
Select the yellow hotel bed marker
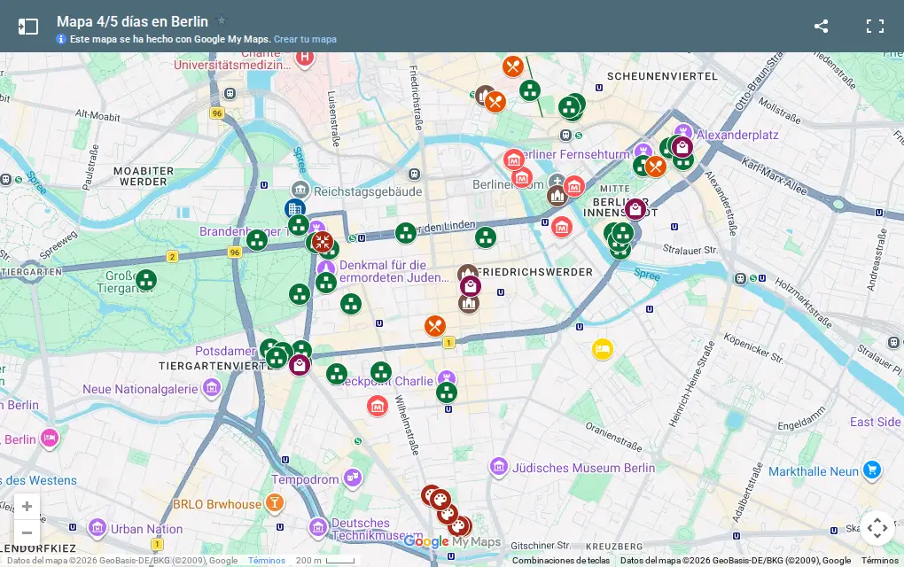click(603, 349)
